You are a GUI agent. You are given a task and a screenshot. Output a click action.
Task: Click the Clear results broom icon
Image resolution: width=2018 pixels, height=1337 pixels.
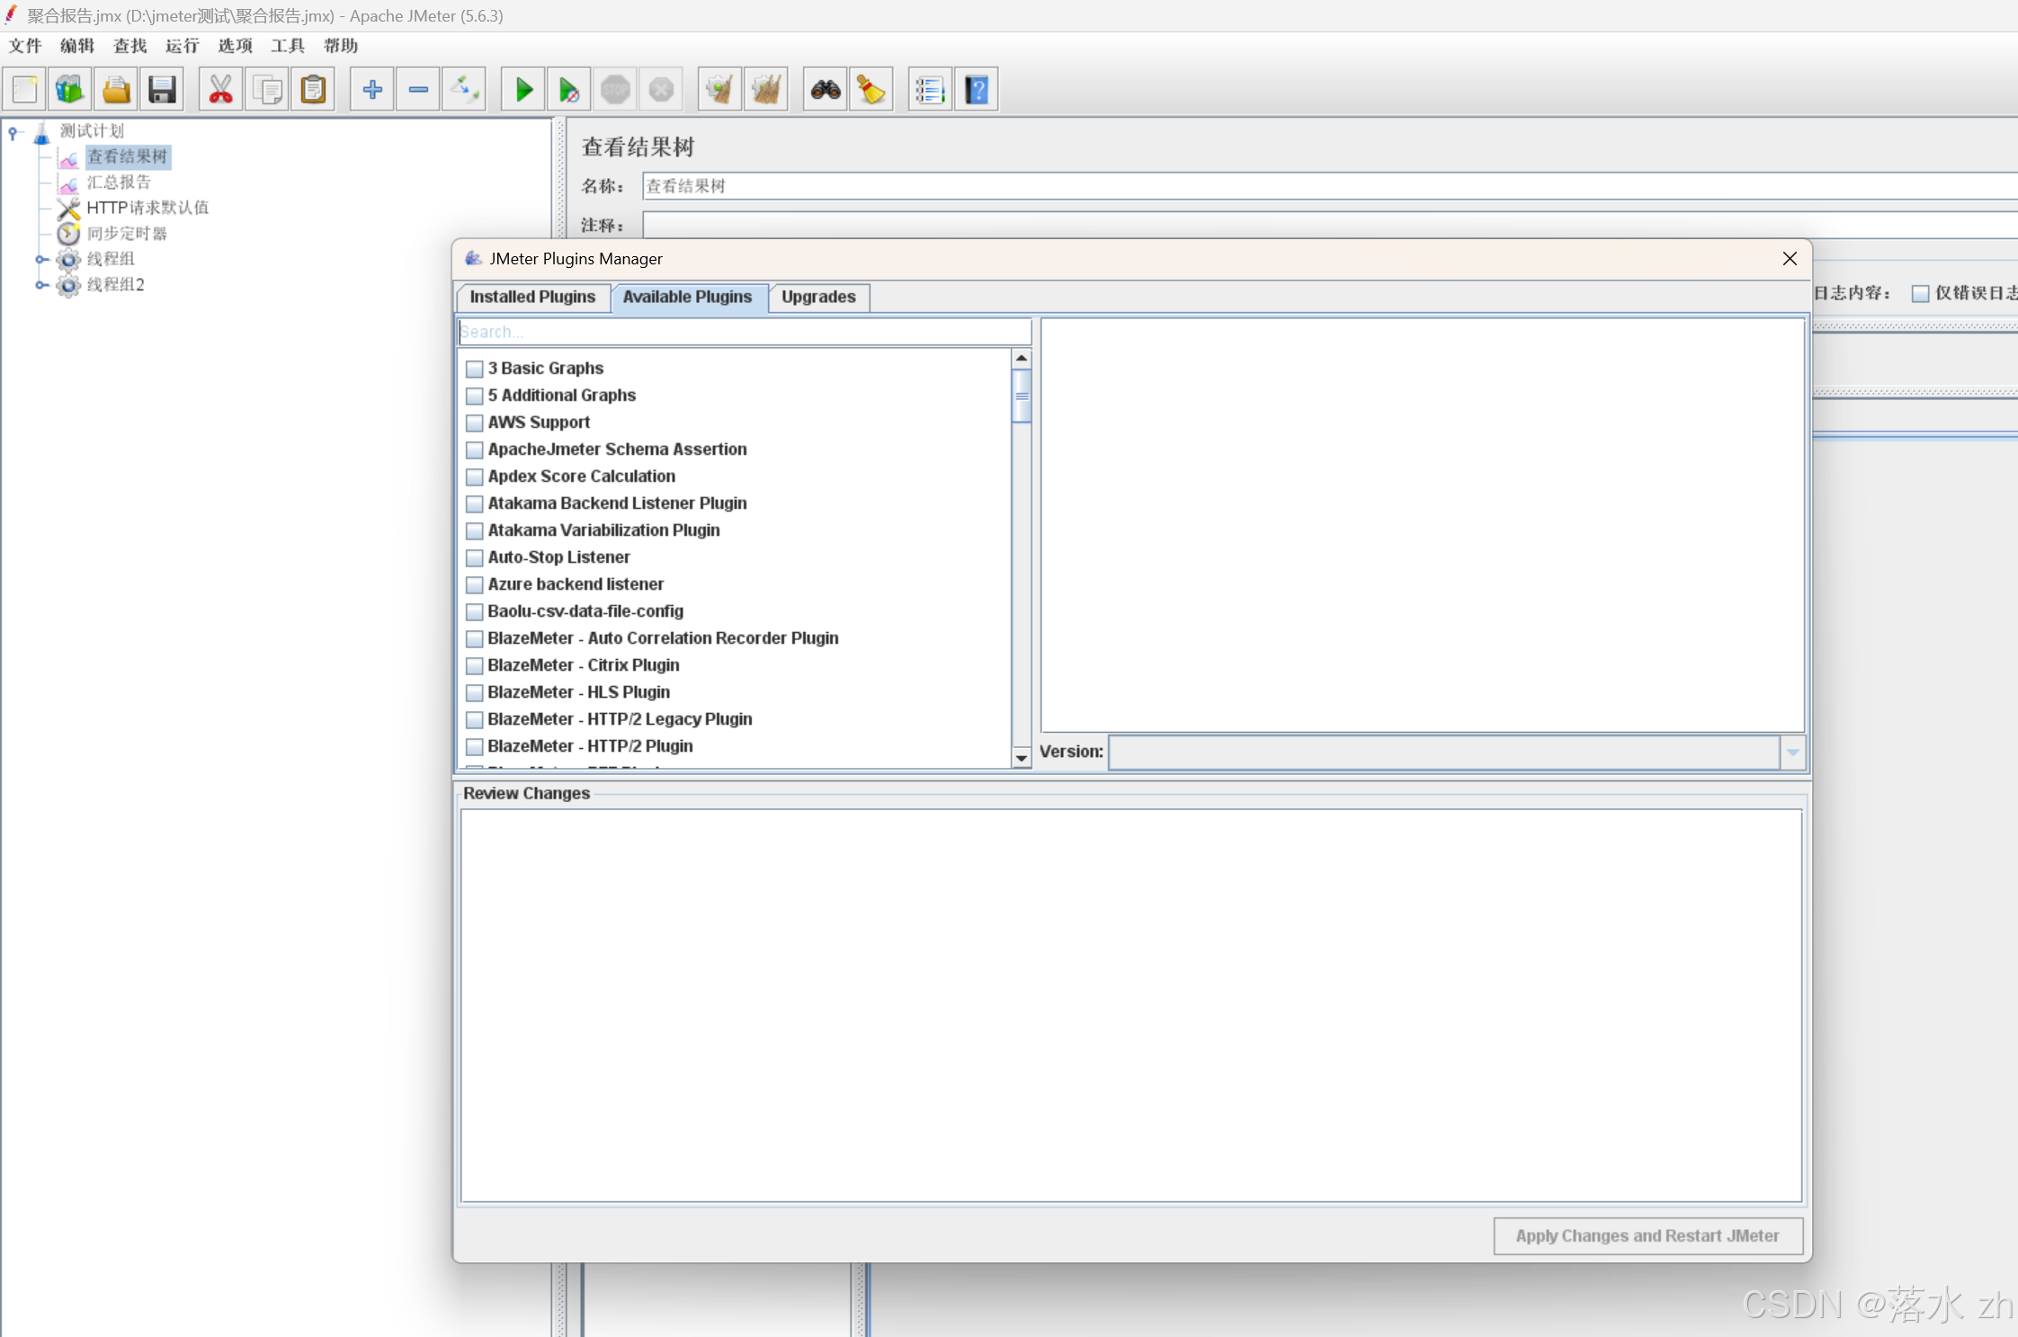pyautogui.click(x=719, y=89)
